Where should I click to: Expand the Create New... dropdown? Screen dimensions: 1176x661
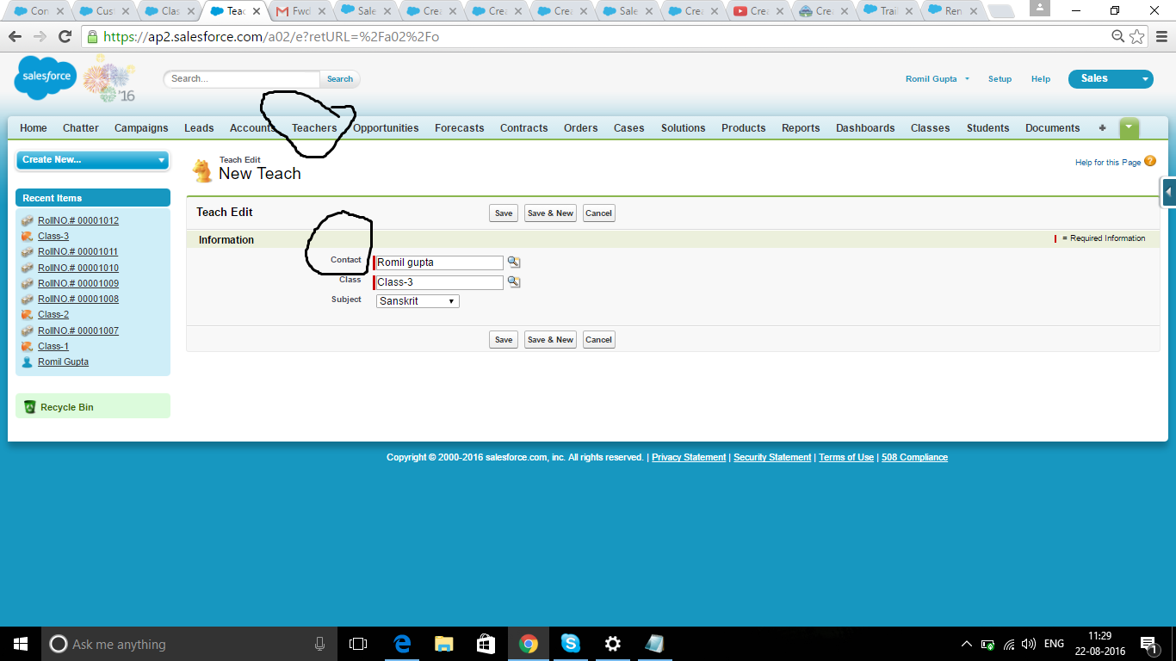pos(93,160)
